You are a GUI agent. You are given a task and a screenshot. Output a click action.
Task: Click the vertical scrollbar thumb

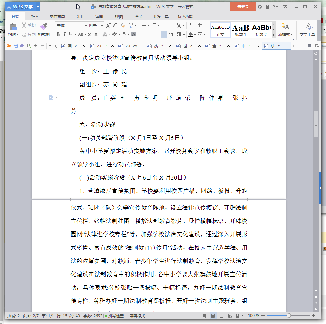[316, 124]
